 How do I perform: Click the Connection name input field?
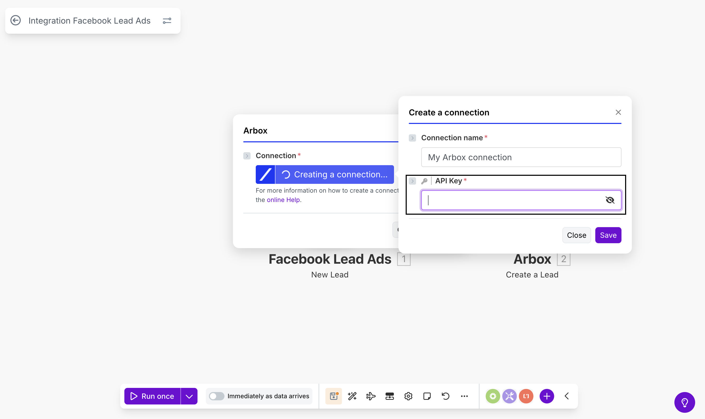pyautogui.click(x=521, y=157)
